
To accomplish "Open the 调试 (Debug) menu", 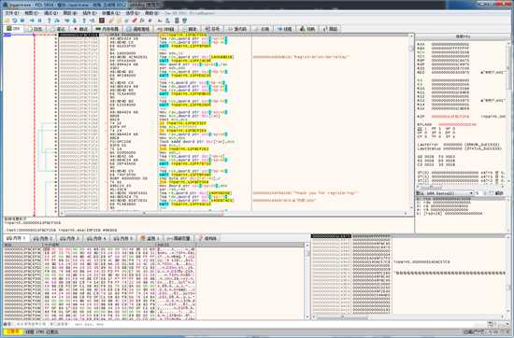I will point(50,13).
